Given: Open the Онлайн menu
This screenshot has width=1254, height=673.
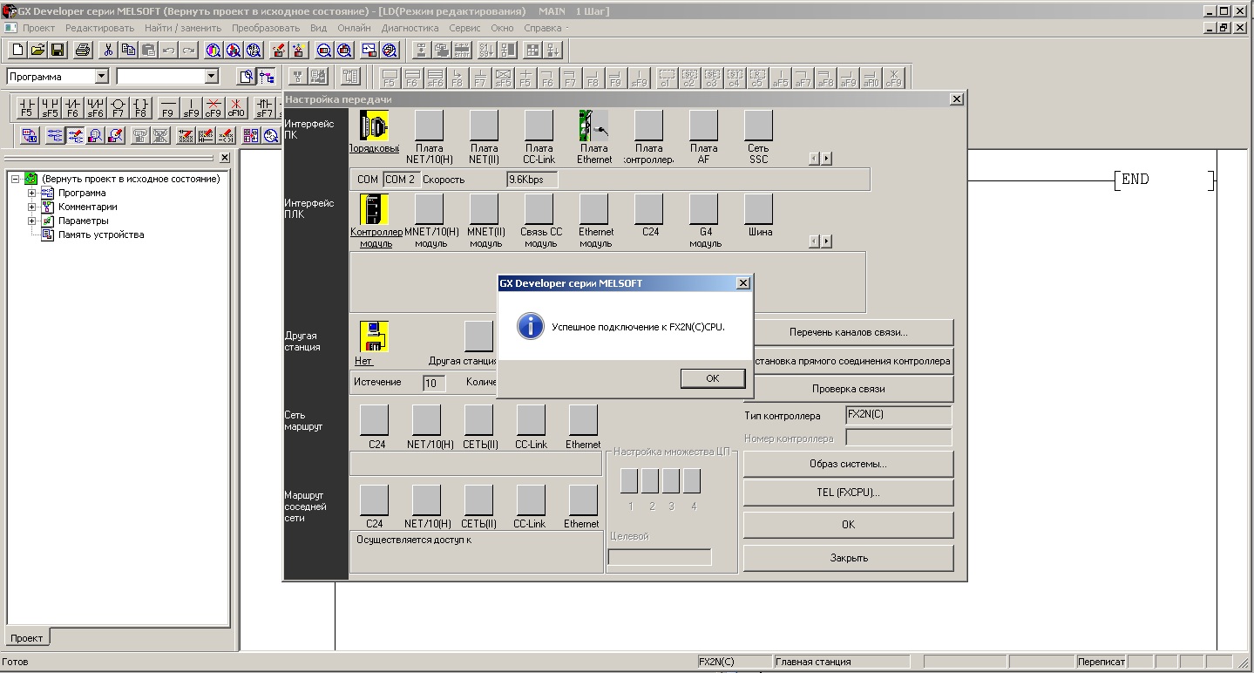Looking at the screenshot, I should click(354, 28).
